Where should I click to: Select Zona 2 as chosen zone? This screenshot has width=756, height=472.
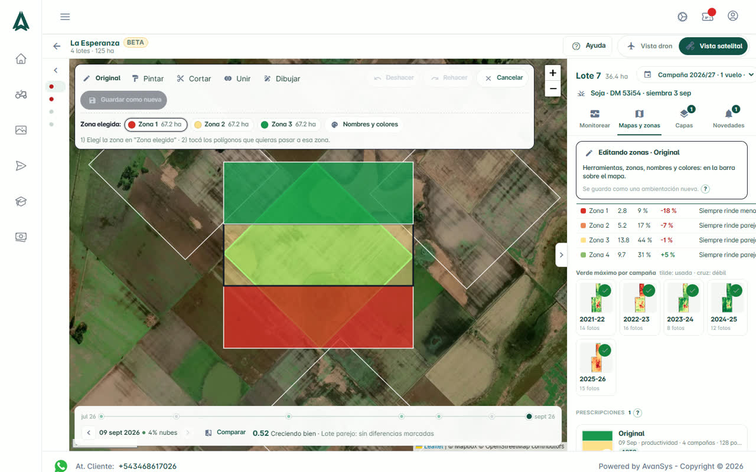tap(222, 124)
